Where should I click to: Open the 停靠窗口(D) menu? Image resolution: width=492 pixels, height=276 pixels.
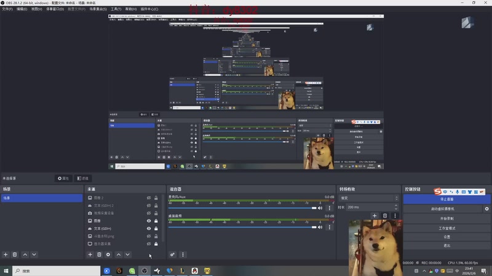click(55, 9)
